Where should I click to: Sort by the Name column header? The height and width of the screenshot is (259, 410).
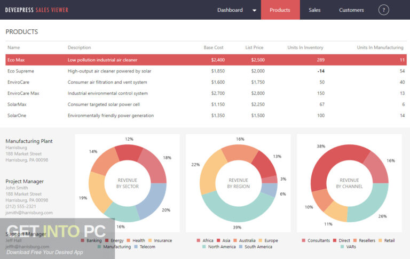click(x=13, y=47)
